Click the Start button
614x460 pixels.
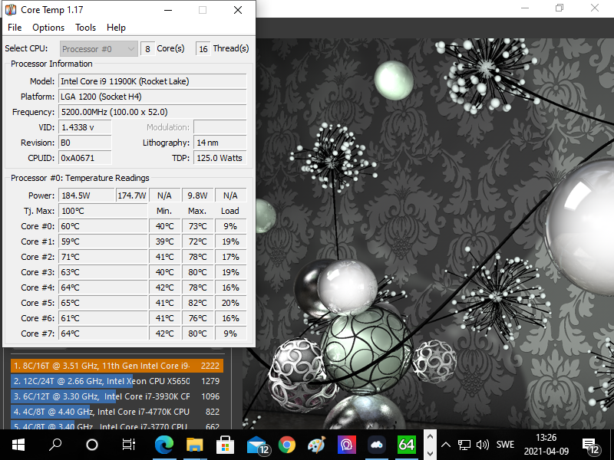[x=17, y=444]
